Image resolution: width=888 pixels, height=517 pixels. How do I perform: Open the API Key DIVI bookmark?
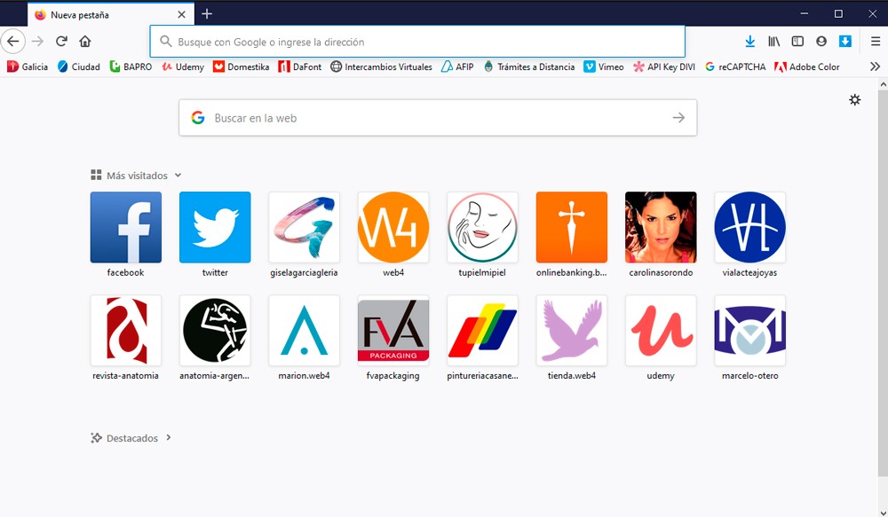click(663, 67)
